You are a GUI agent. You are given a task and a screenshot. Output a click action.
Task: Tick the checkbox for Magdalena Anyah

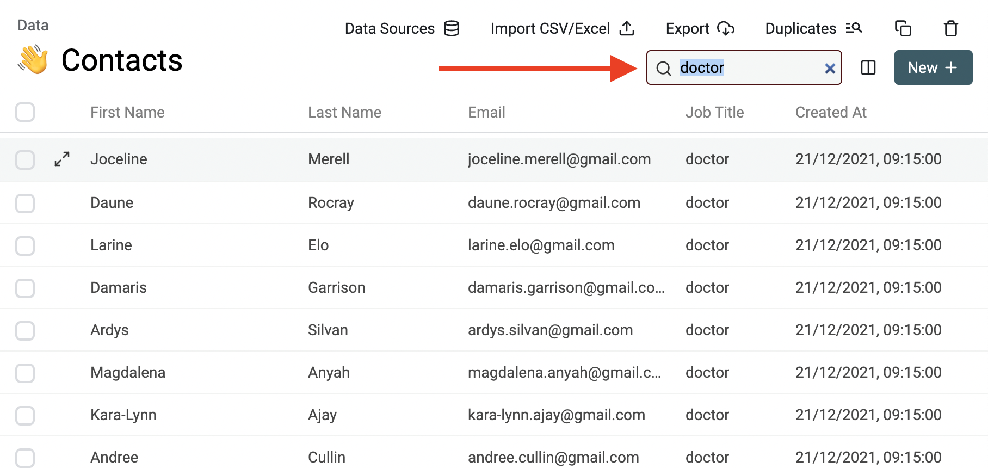pos(25,373)
